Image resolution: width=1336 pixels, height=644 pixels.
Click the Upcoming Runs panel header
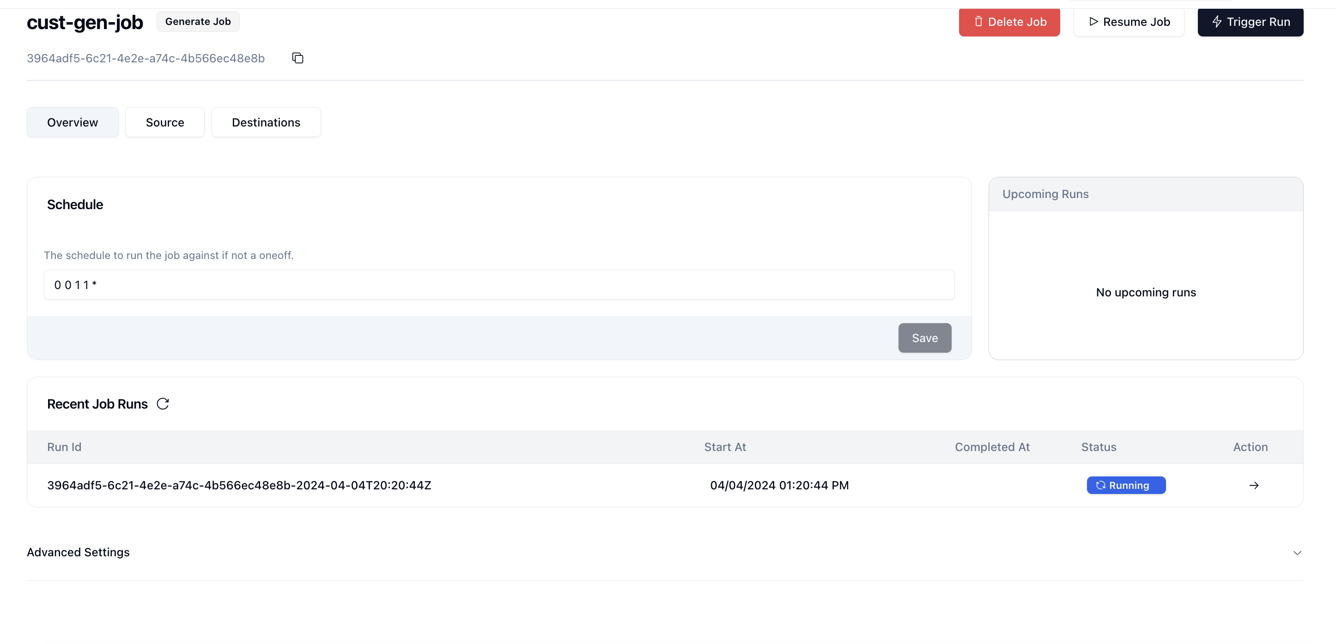1146,194
